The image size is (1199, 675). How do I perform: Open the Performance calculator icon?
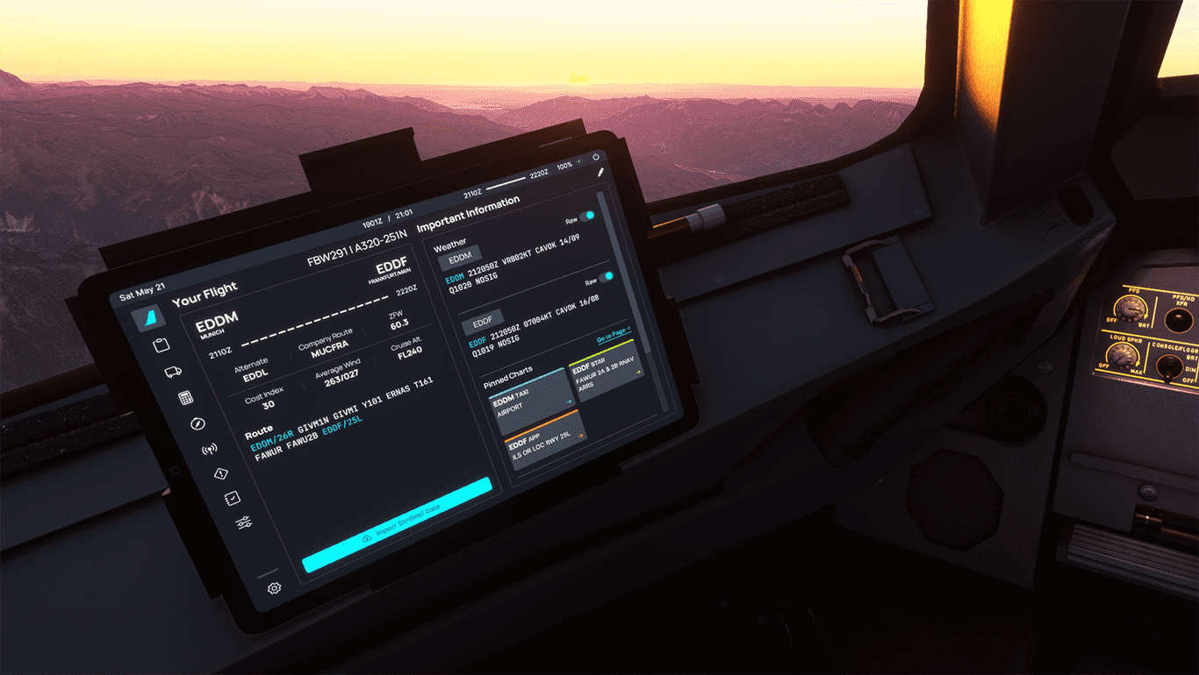tap(185, 398)
